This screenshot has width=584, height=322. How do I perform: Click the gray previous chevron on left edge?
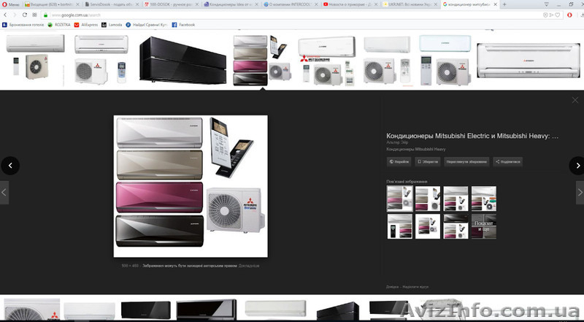pos(4,192)
